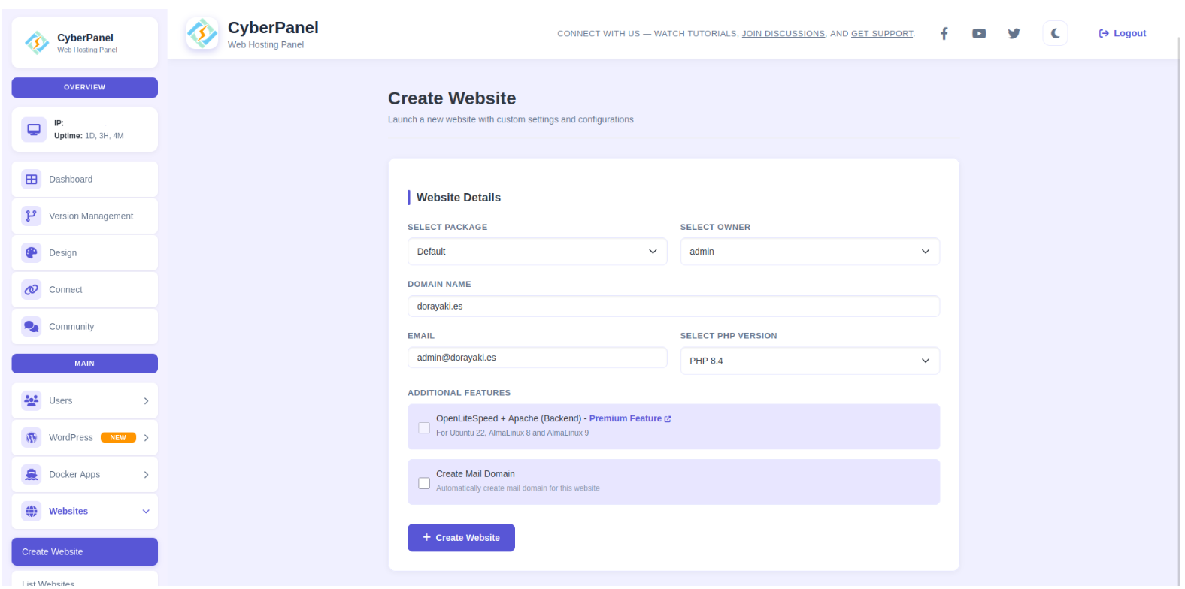Screen dimensions: 1185x589
Task: Click the WordPress logo icon
Action: click(x=32, y=438)
